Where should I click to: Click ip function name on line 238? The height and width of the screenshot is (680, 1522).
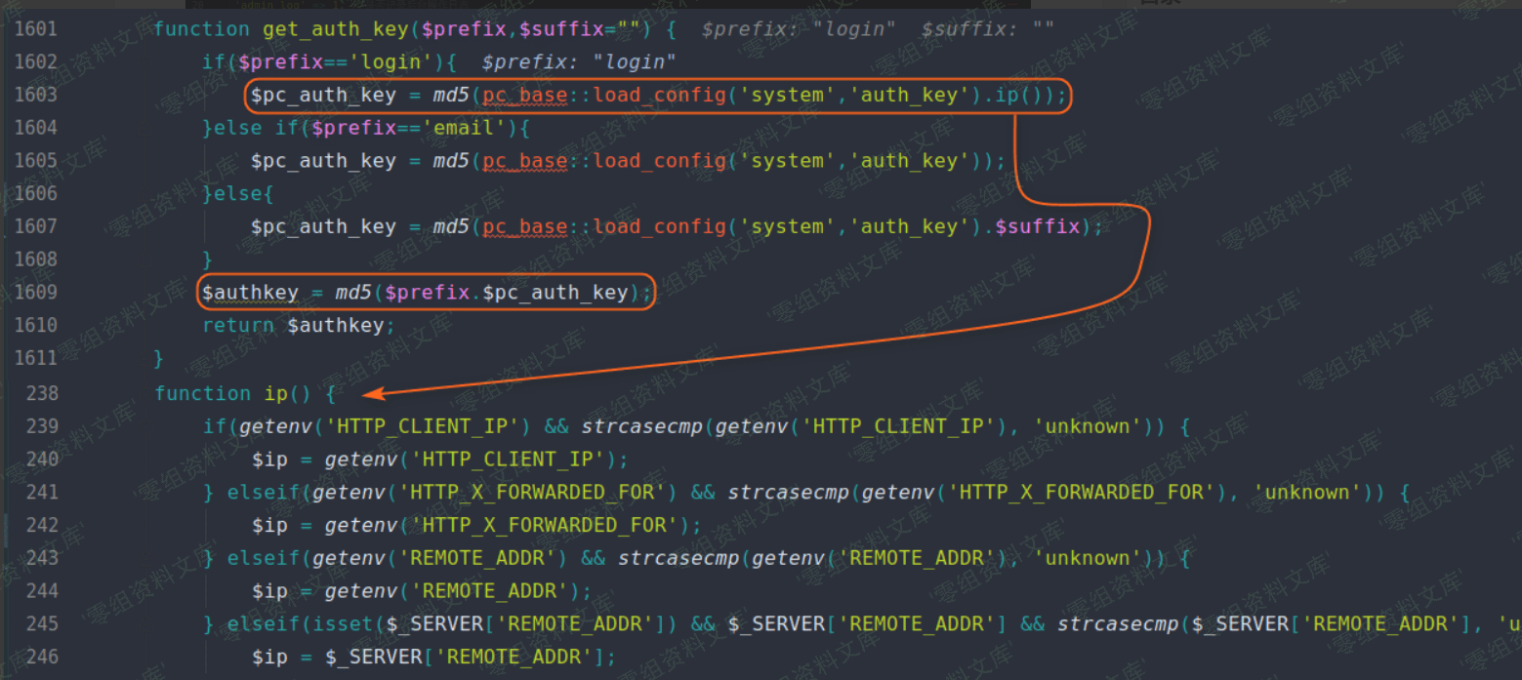276,394
